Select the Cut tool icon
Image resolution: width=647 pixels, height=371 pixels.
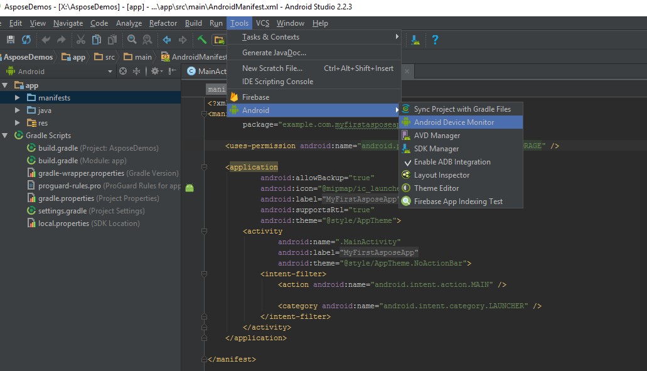(x=82, y=40)
